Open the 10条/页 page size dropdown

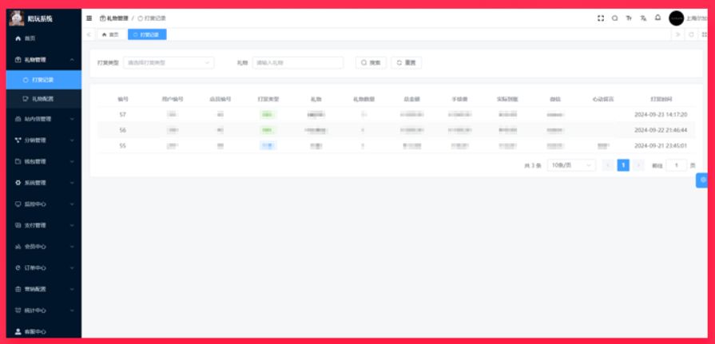pyautogui.click(x=571, y=165)
